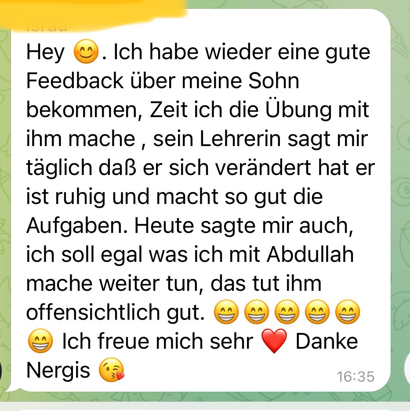Screen dimensions: 410x411
Task: Tap the sender avatar at the bubble's bottom-left
Action: pyautogui.click(x=1, y=371)
